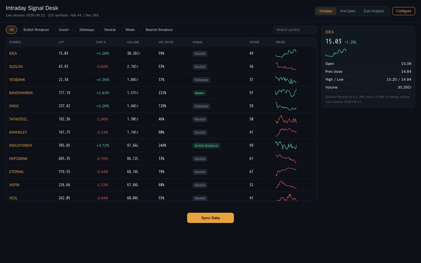The width and height of the screenshot is (421, 263).
Task: Select the All filter chip
Action: click(x=11, y=30)
